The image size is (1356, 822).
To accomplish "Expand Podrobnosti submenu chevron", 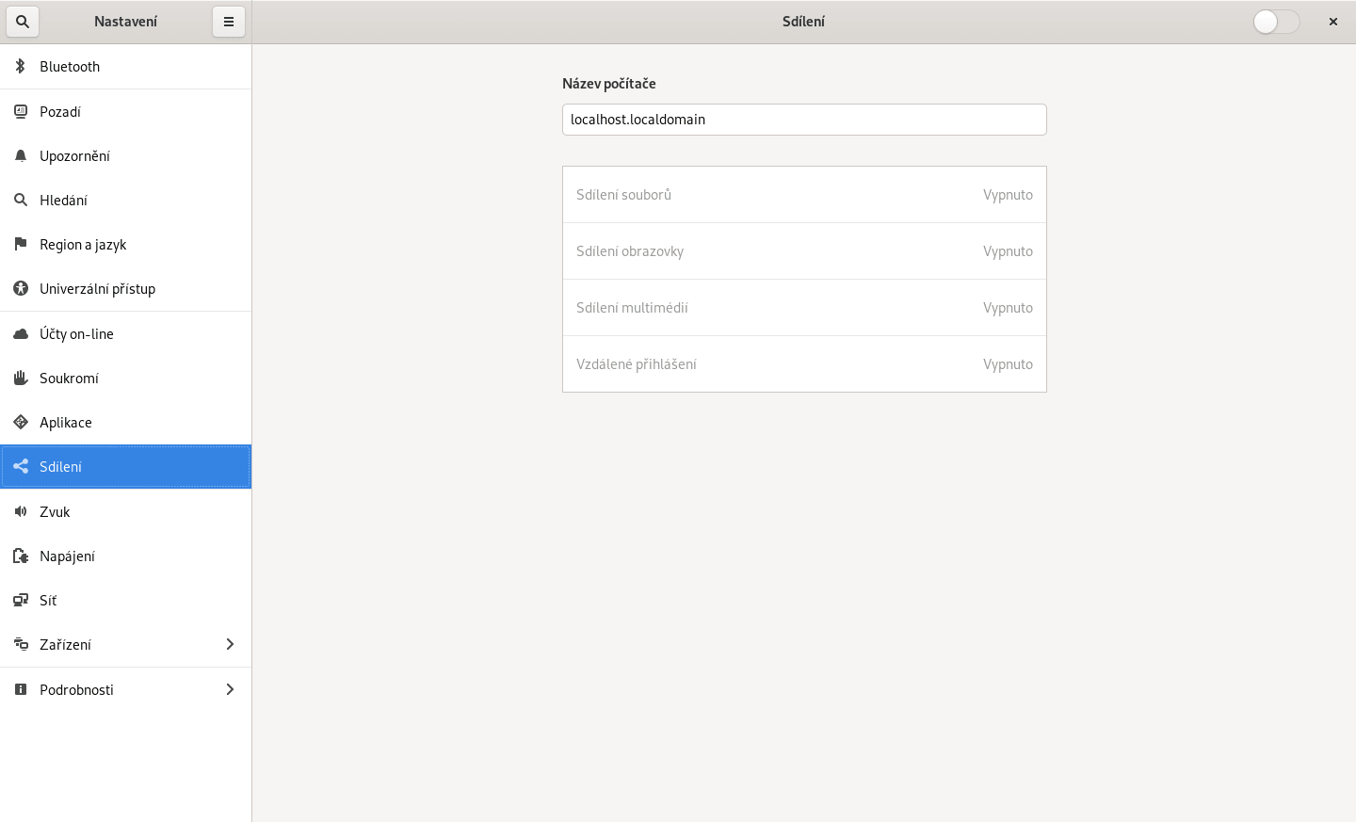I will pyautogui.click(x=230, y=690).
